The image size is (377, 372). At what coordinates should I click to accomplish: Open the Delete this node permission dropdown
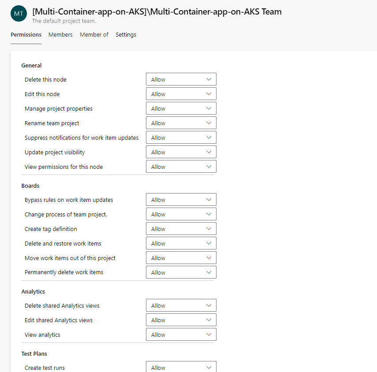pyautogui.click(x=181, y=79)
